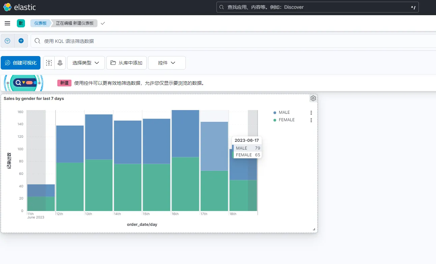
Task: Click the 创建可视化 button
Action: (x=21, y=63)
